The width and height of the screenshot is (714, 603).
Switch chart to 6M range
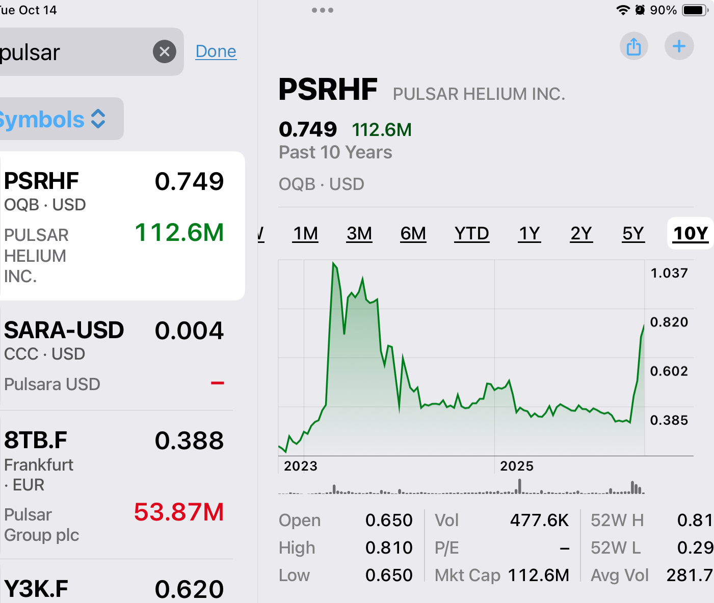[413, 233]
